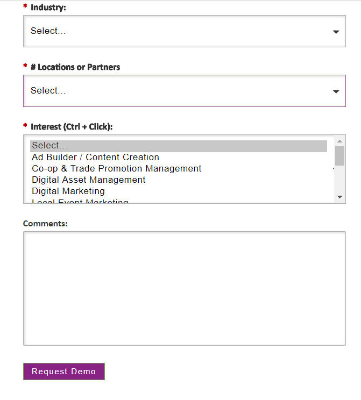Screen dimensions: 361x400
Task: Click the Interest list scroll-down arrow
Action: click(339, 197)
